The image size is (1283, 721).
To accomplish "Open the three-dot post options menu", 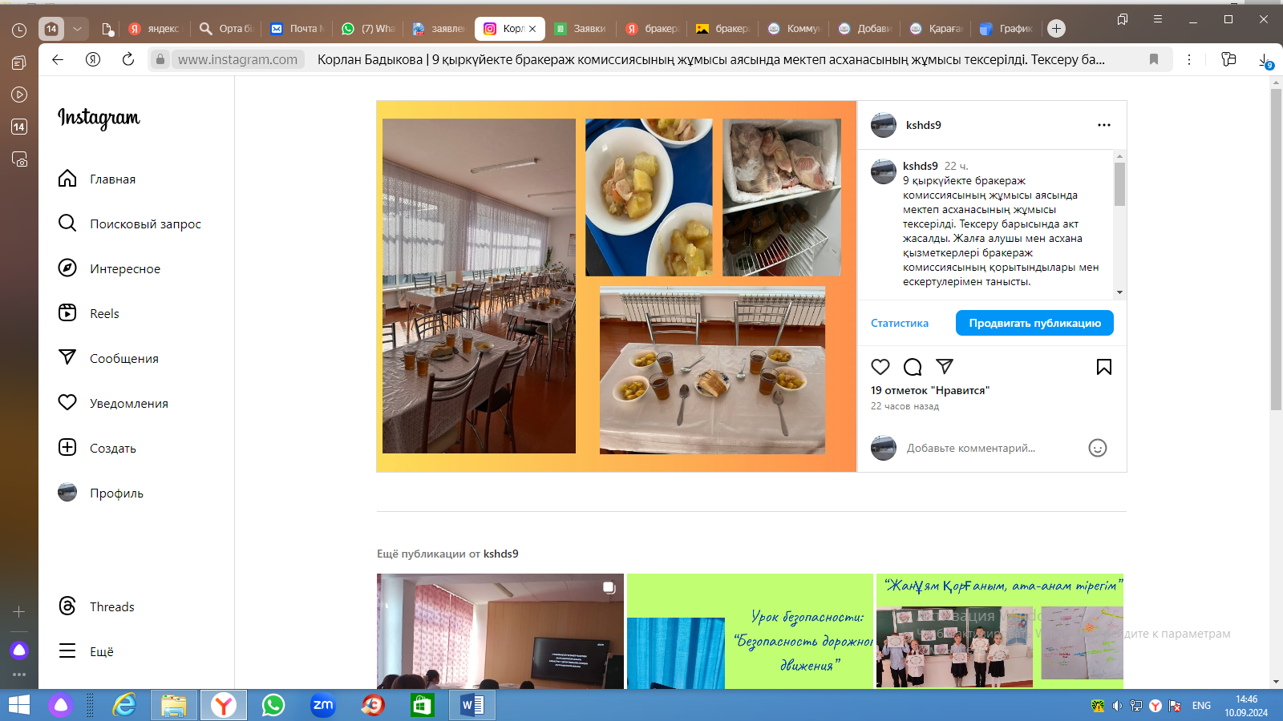I will 1104,125.
